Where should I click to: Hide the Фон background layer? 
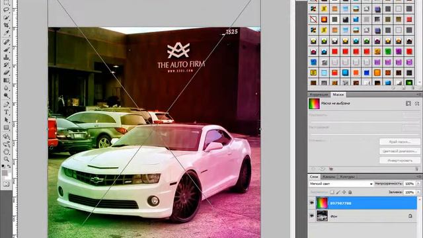(312, 216)
